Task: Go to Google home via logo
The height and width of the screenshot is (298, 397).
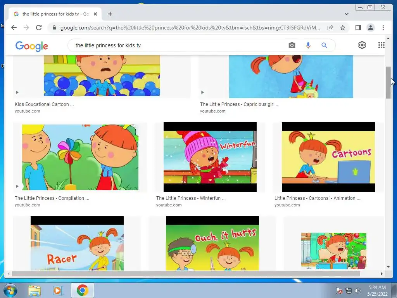Action: [32, 46]
